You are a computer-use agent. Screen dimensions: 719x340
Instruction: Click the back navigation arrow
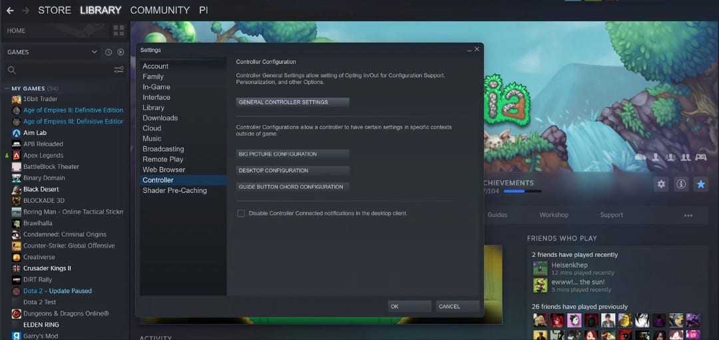(9, 10)
